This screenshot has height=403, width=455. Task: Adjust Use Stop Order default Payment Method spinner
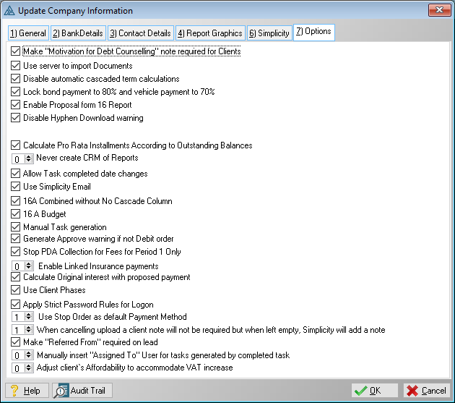tap(29, 317)
